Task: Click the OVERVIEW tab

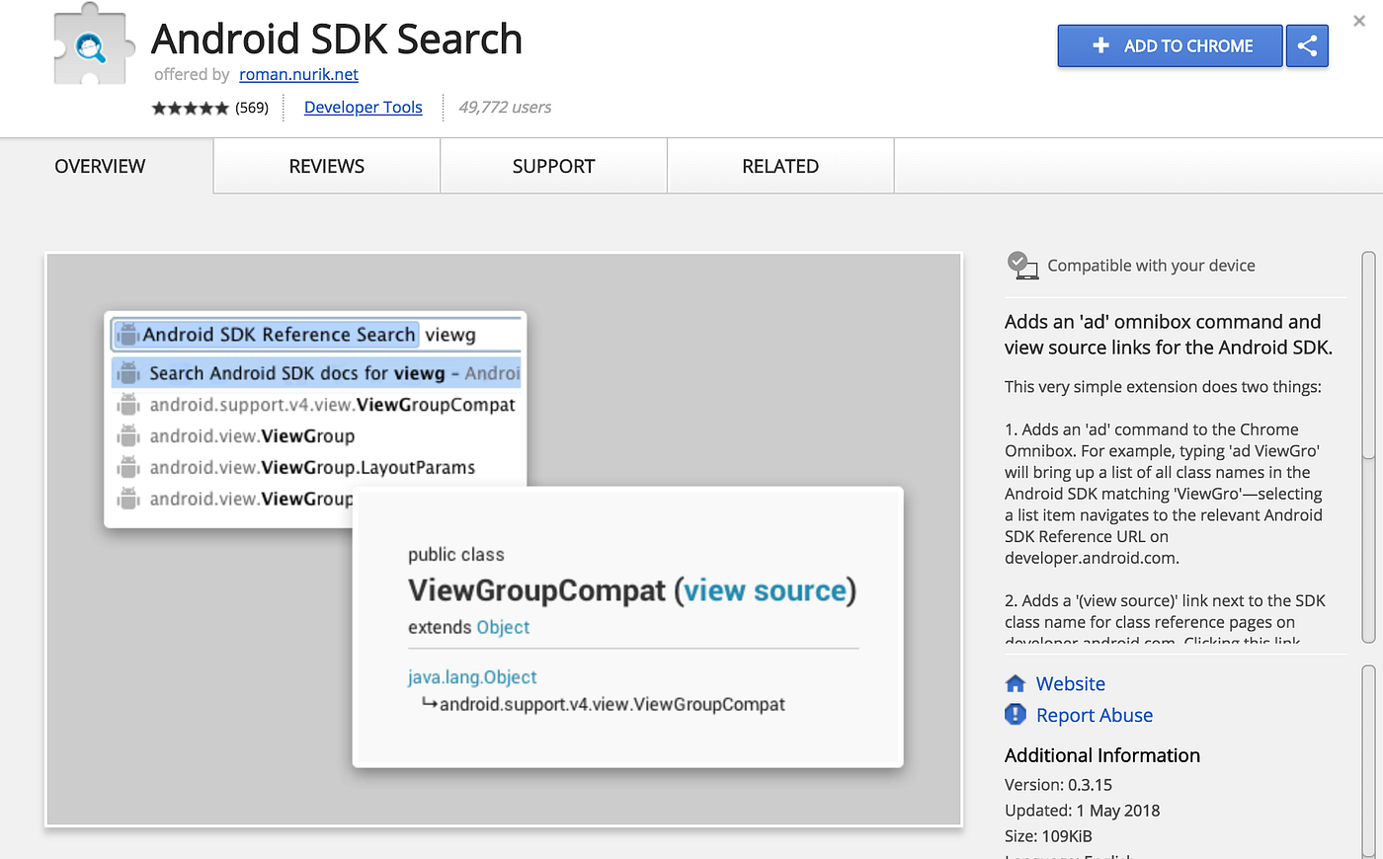Action: [x=100, y=166]
